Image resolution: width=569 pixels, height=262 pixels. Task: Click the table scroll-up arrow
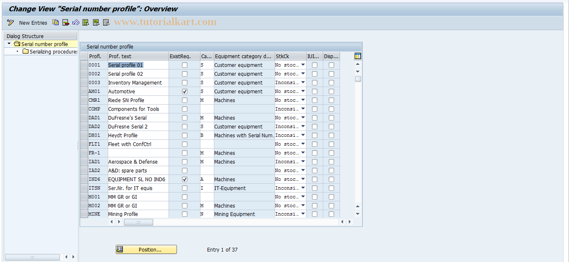point(358,64)
